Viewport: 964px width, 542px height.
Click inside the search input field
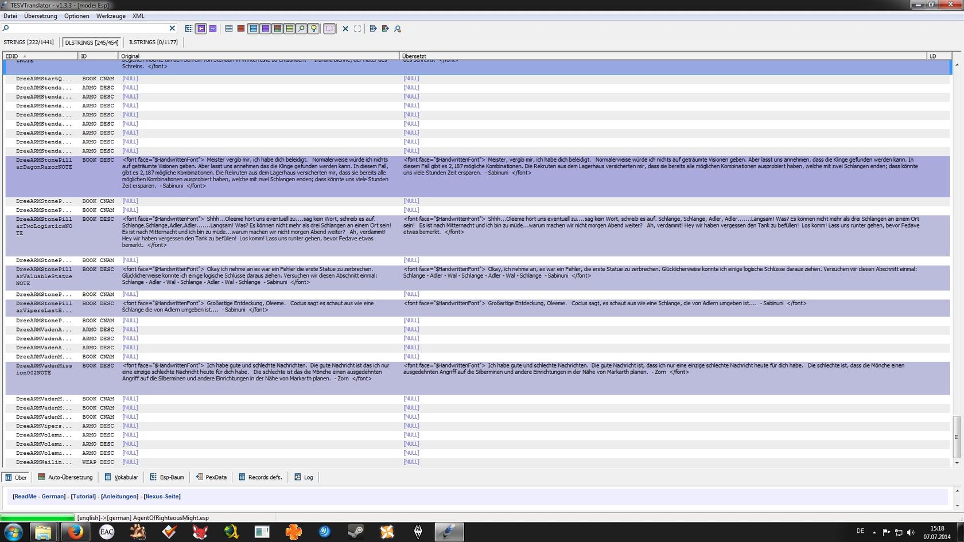click(x=86, y=28)
